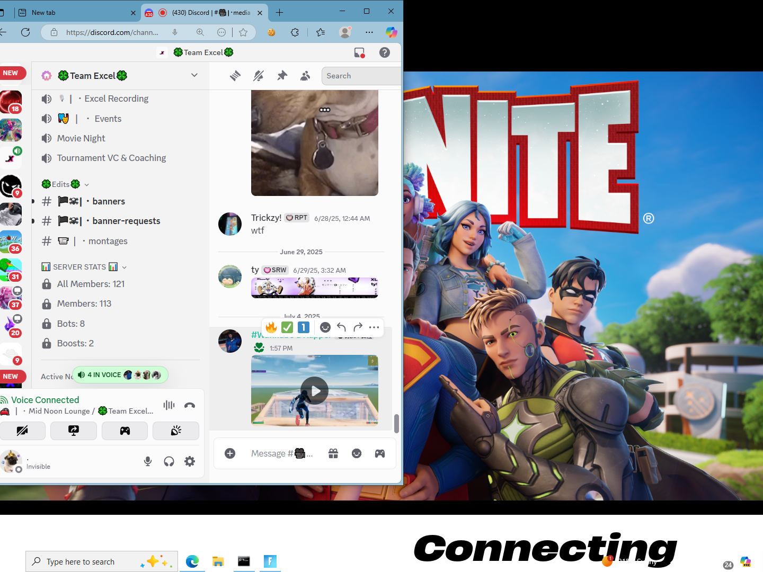Image resolution: width=763 pixels, height=572 pixels.
Task: Open apps launcher controller icon in message bar
Action: 380,453
